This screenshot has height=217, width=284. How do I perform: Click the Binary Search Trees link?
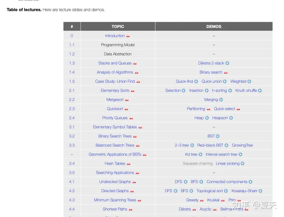tap(115, 136)
